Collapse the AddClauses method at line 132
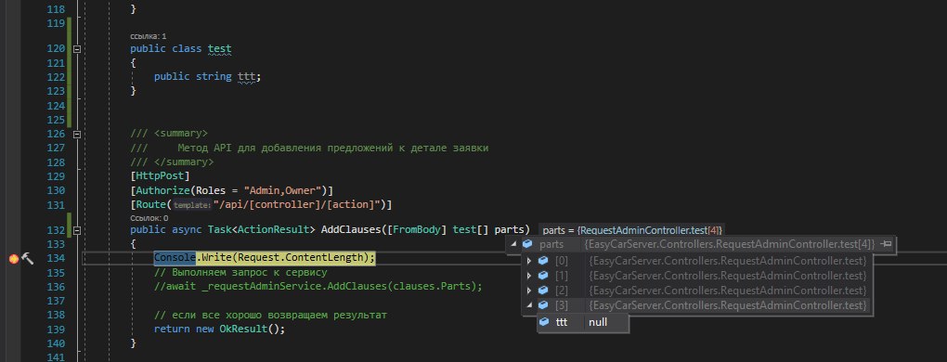This screenshot has height=362, width=947. coord(77,230)
